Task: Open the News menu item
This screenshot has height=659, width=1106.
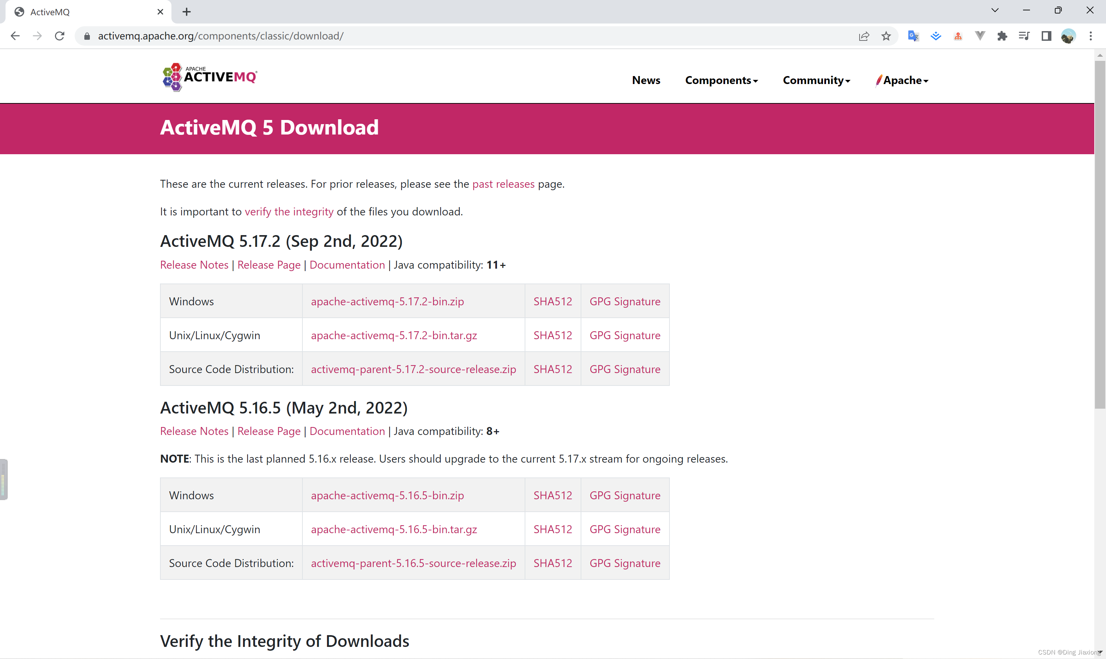Action: pyautogui.click(x=646, y=80)
